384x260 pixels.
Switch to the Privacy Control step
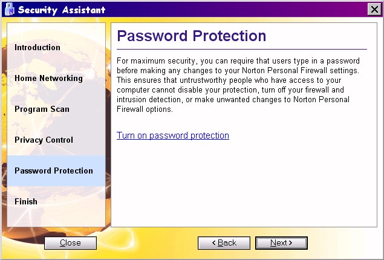(44, 140)
